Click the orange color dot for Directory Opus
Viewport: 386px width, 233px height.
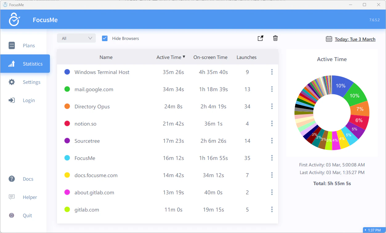(x=67, y=106)
